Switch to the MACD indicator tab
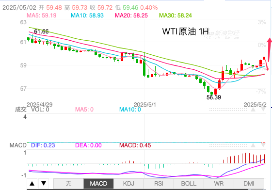The height and width of the screenshot is (190, 272). click(x=98, y=184)
